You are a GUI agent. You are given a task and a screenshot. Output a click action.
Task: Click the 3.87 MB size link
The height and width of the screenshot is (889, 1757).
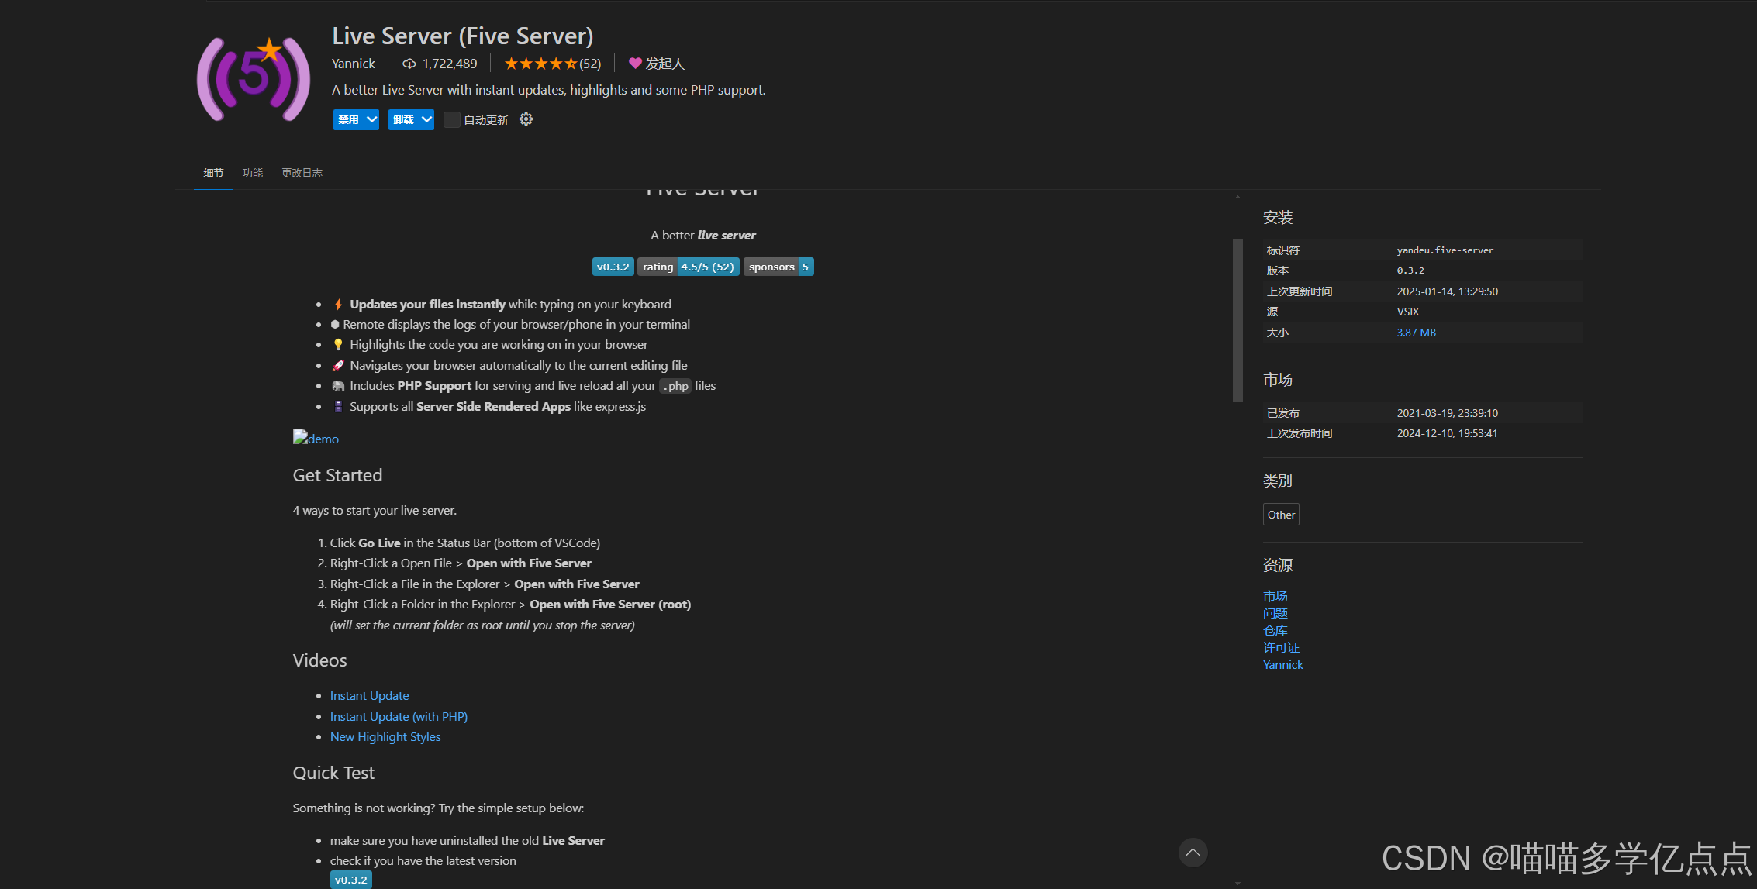tap(1416, 333)
